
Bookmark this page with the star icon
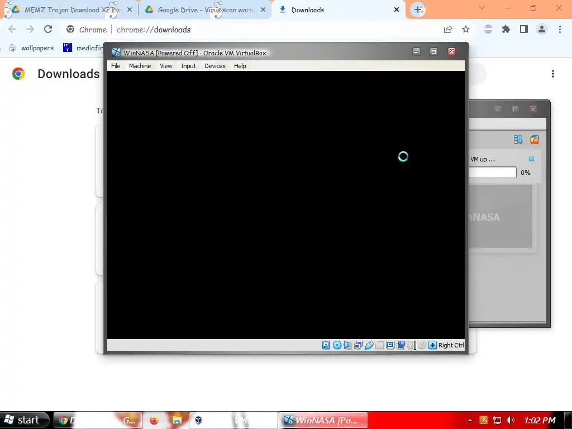(x=466, y=29)
